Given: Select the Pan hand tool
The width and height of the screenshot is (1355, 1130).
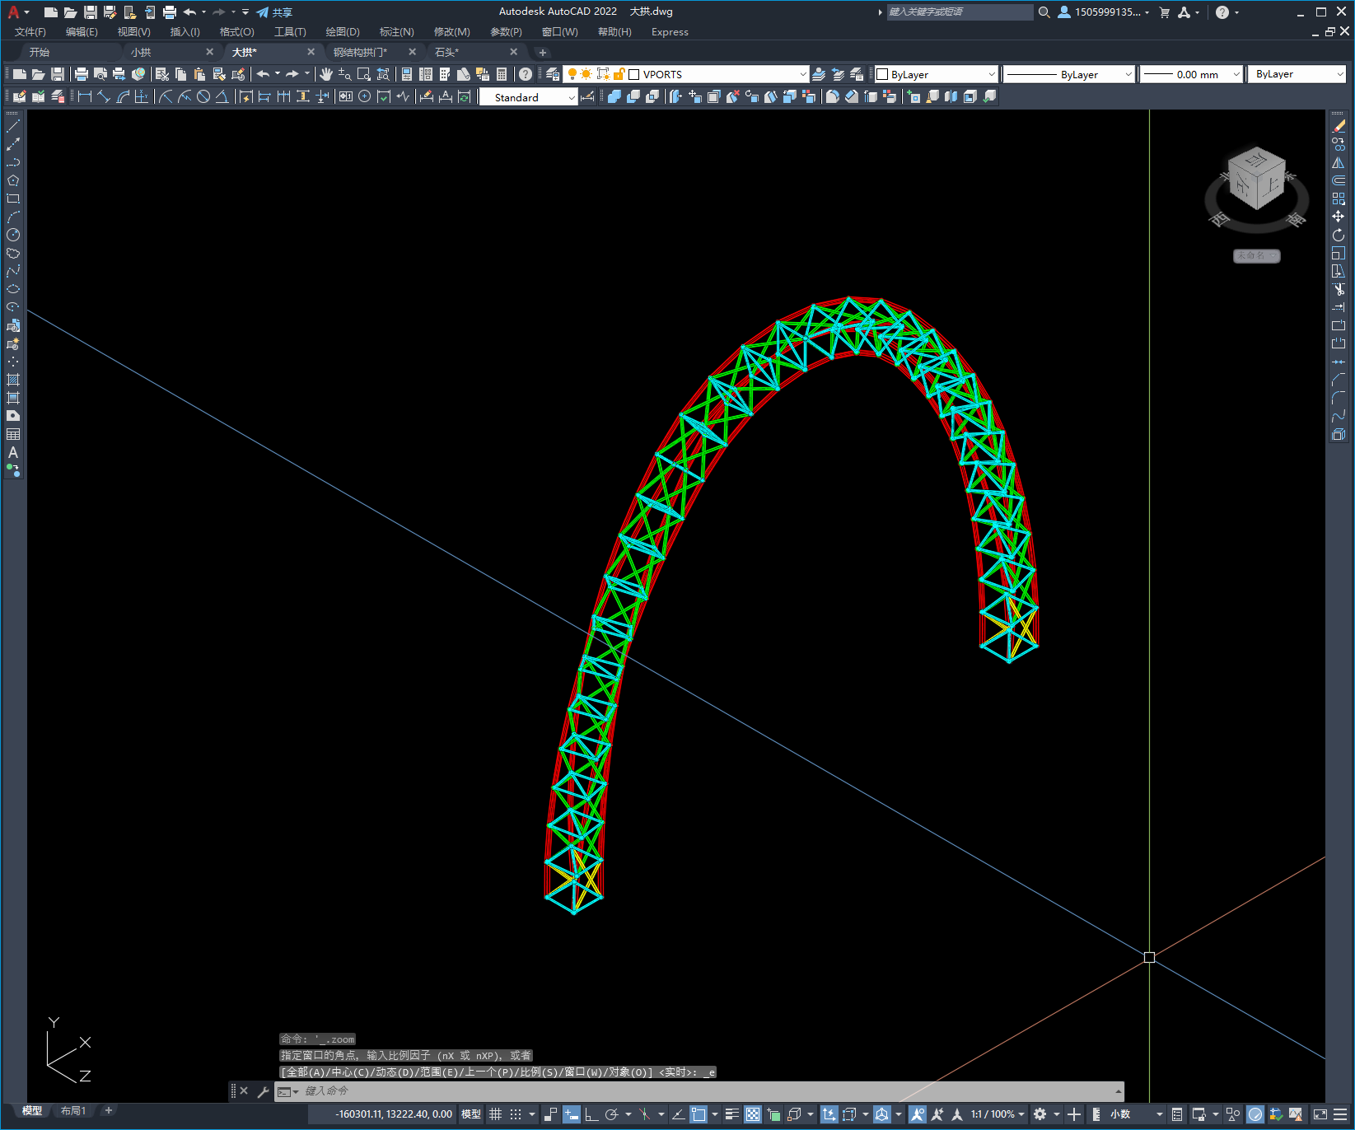Looking at the screenshot, I should coord(326,74).
